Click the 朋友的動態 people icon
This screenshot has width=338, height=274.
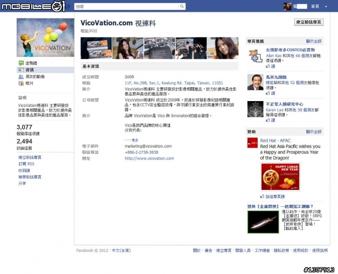(21, 77)
